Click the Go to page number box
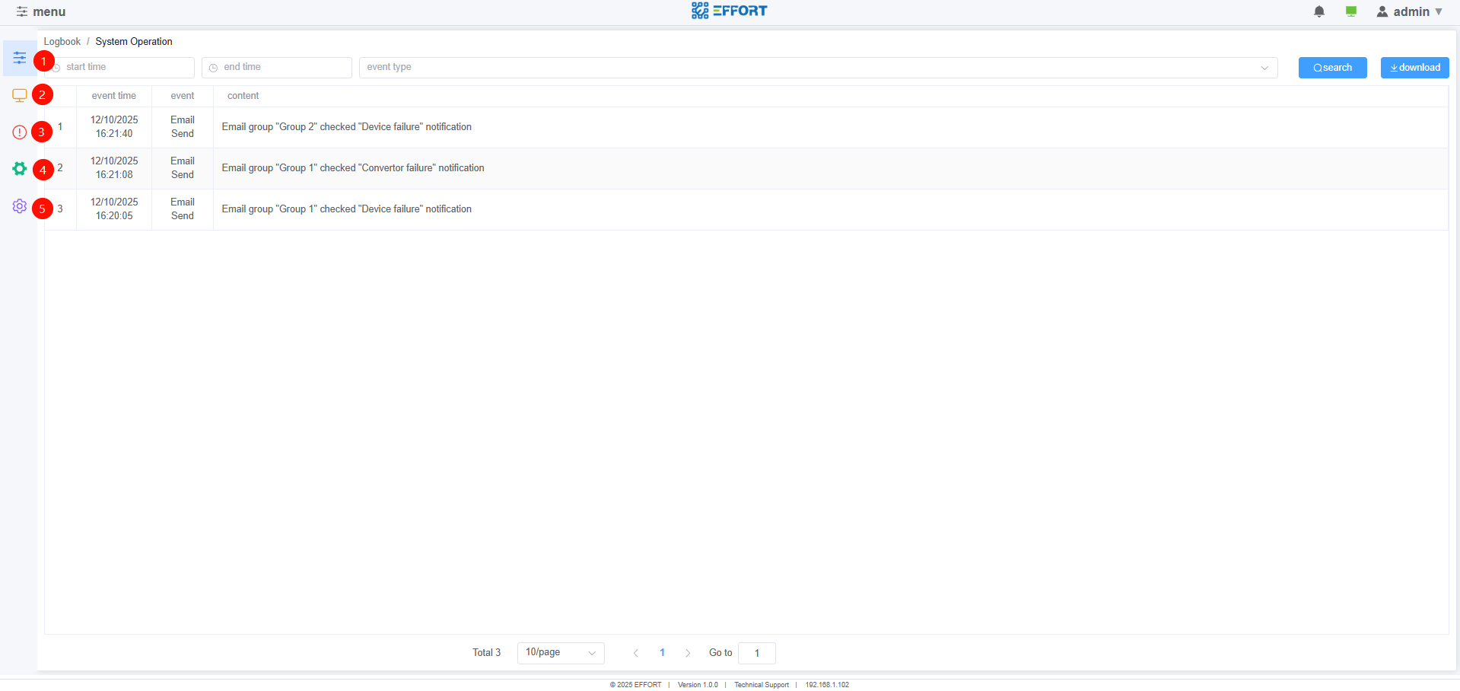Image resolution: width=1460 pixels, height=691 pixels. tap(756, 653)
